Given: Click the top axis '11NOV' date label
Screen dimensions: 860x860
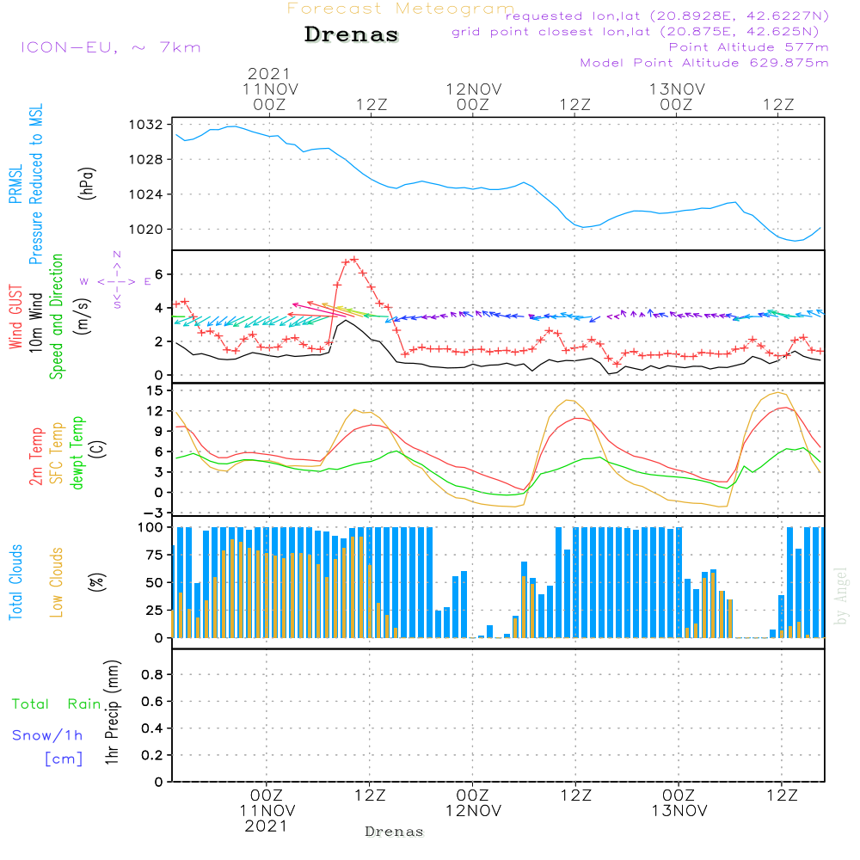Looking at the screenshot, I should pos(270,89).
